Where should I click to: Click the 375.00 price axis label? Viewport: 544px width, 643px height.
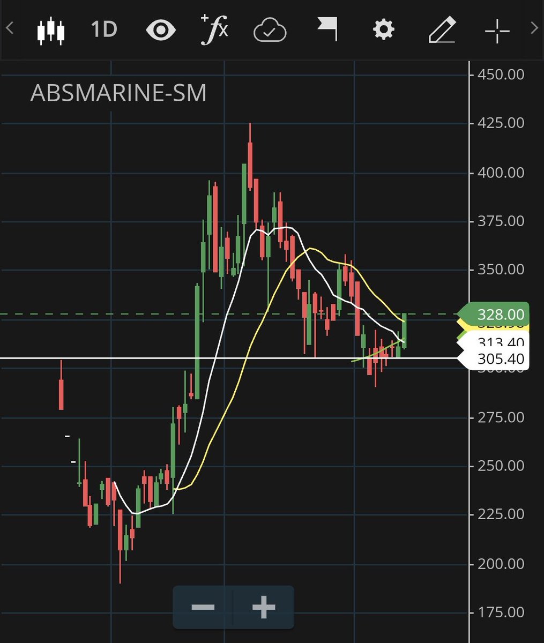(x=501, y=221)
